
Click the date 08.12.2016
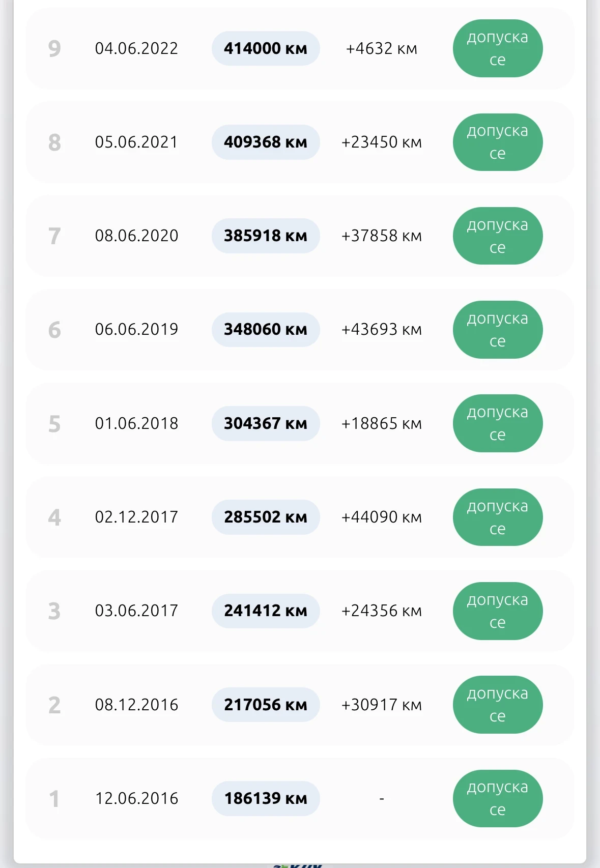click(x=136, y=705)
